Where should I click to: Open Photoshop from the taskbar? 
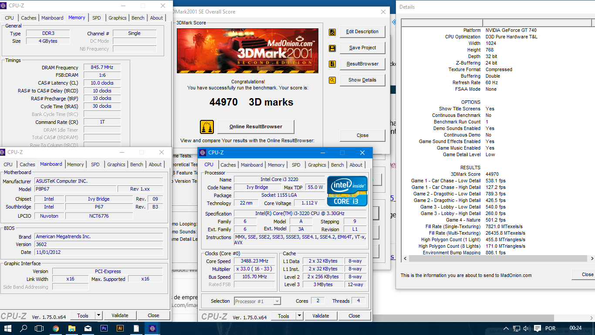tap(104, 328)
